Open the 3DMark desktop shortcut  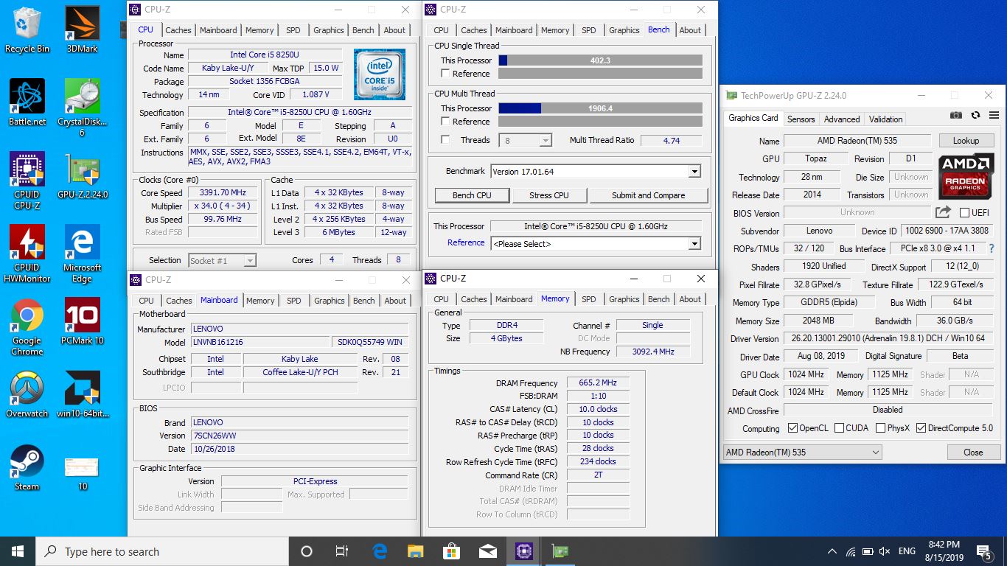click(x=83, y=29)
